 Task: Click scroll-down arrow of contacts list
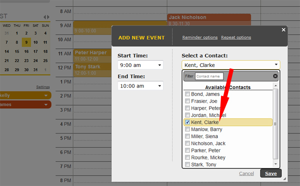(275, 164)
